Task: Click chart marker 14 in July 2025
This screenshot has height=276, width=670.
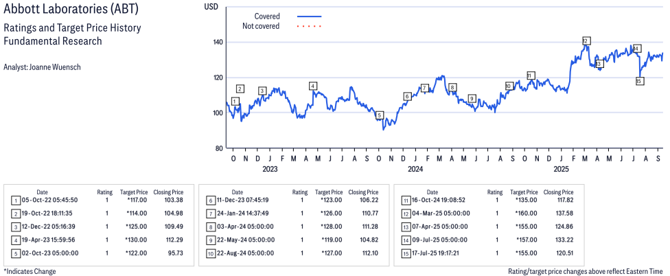Action: pyautogui.click(x=636, y=49)
